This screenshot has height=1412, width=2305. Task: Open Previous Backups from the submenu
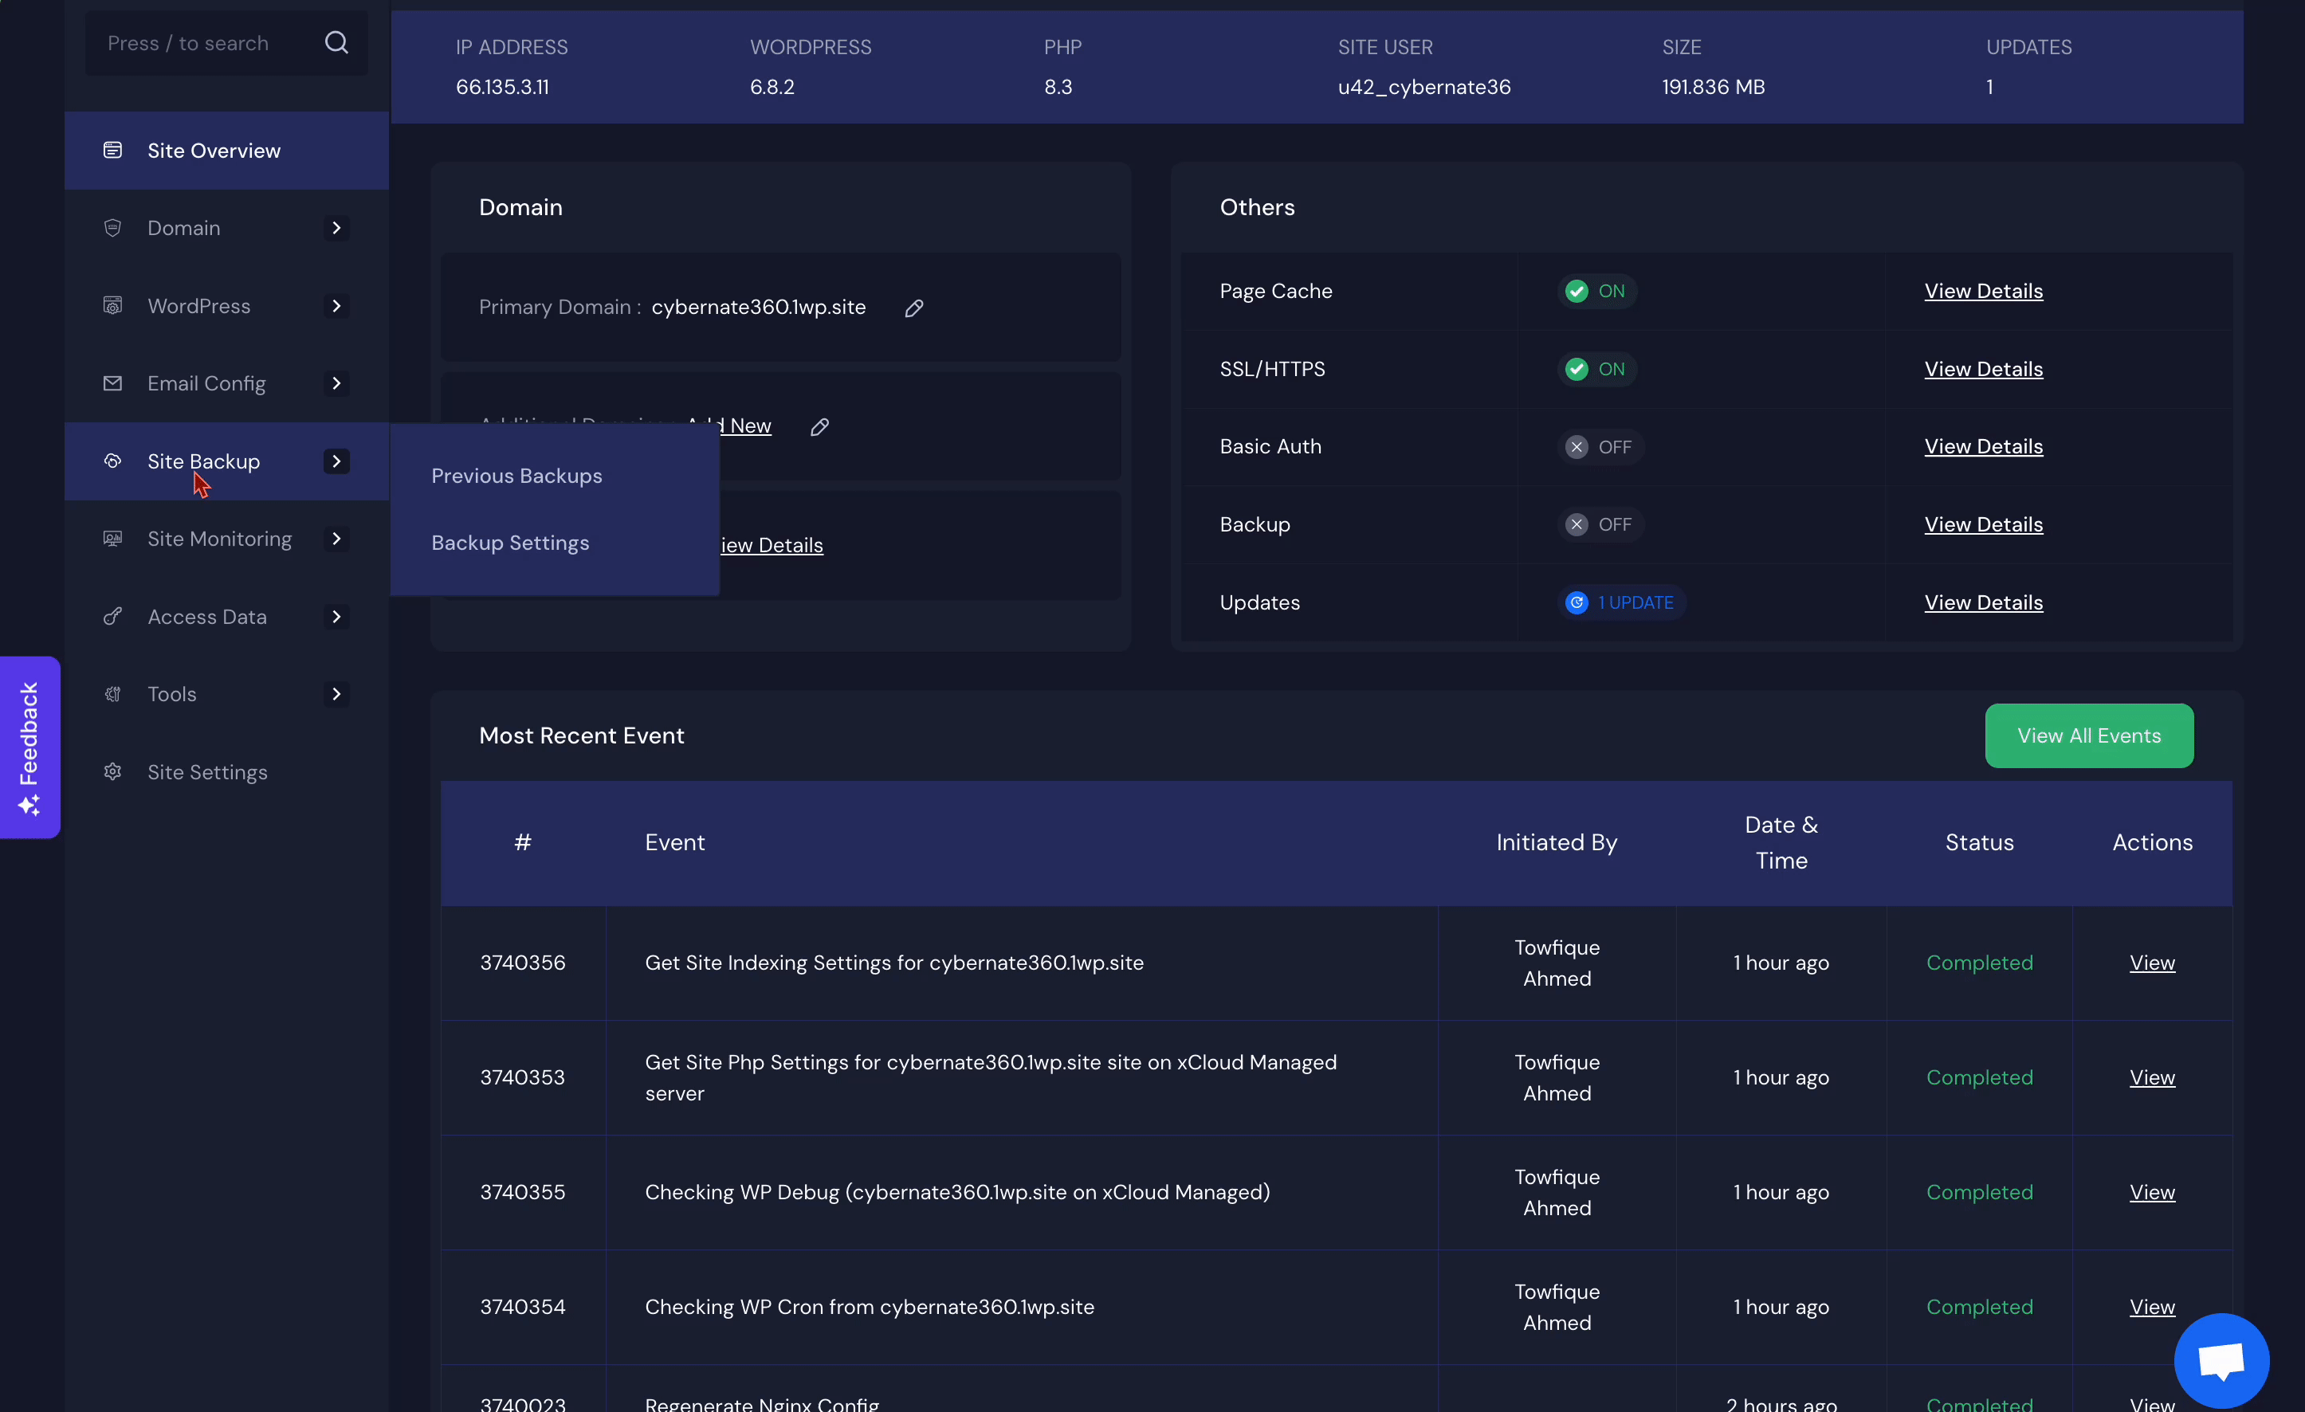[x=516, y=476]
